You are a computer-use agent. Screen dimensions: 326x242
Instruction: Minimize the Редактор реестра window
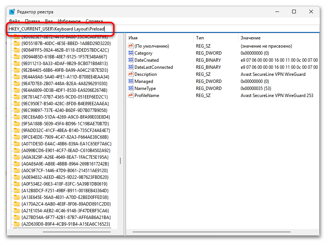pyautogui.click(x=277, y=12)
